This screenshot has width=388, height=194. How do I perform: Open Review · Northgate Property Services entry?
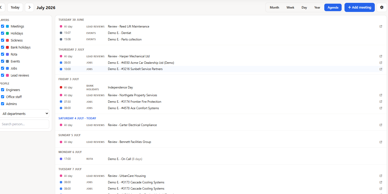pos(221,95)
